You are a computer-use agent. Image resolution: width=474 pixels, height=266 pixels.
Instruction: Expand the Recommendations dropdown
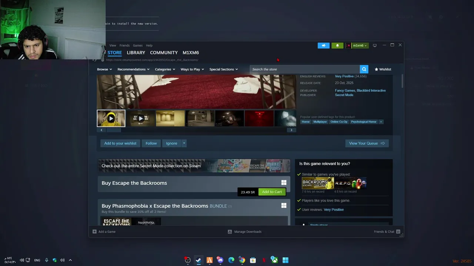click(x=133, y=69)
